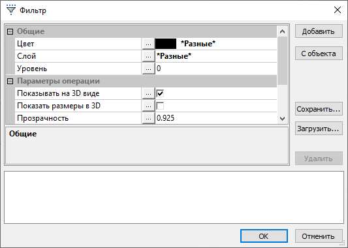Image resolution: width=348 pixels, height=248 pixels.
Task: Open the ellipsis button for Слой
Action: [x=148, y=56]
